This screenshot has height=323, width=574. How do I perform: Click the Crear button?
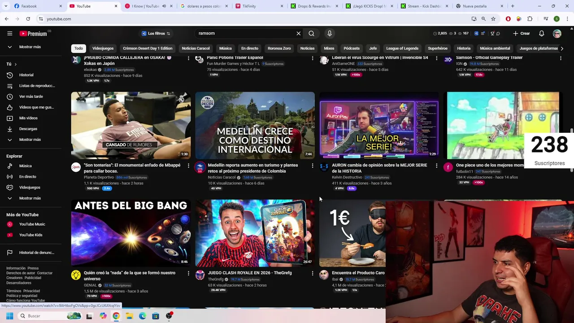tap(522, 33)
